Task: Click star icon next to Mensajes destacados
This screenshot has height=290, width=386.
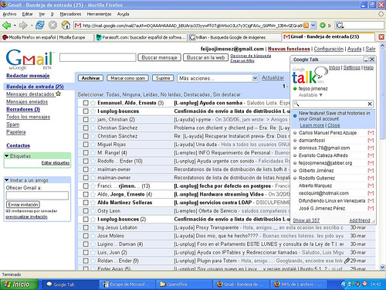Action: [x=59, y=94]
